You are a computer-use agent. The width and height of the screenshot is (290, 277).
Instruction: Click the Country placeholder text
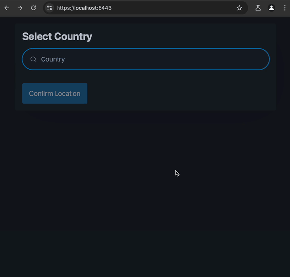53,59
